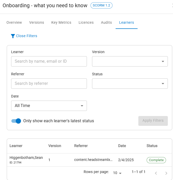Screen dimensions: 173x180
Task: Click the next page chevron
Action: point(166,173)
